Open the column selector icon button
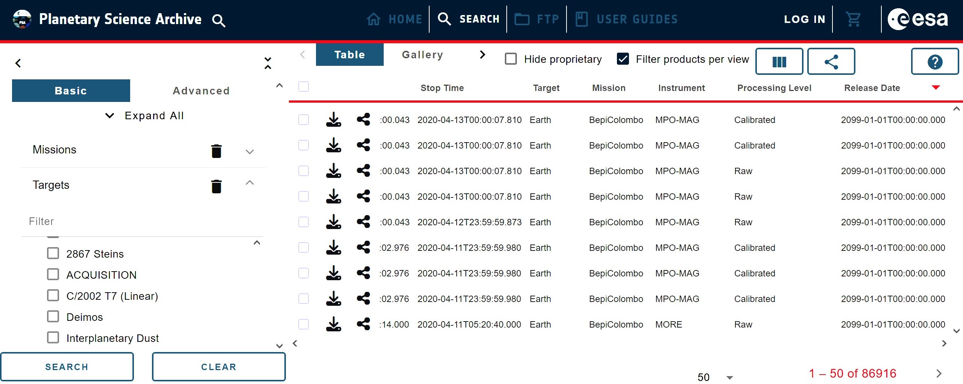963x384 pixels. pyautogui.click(x=779, y=62)
